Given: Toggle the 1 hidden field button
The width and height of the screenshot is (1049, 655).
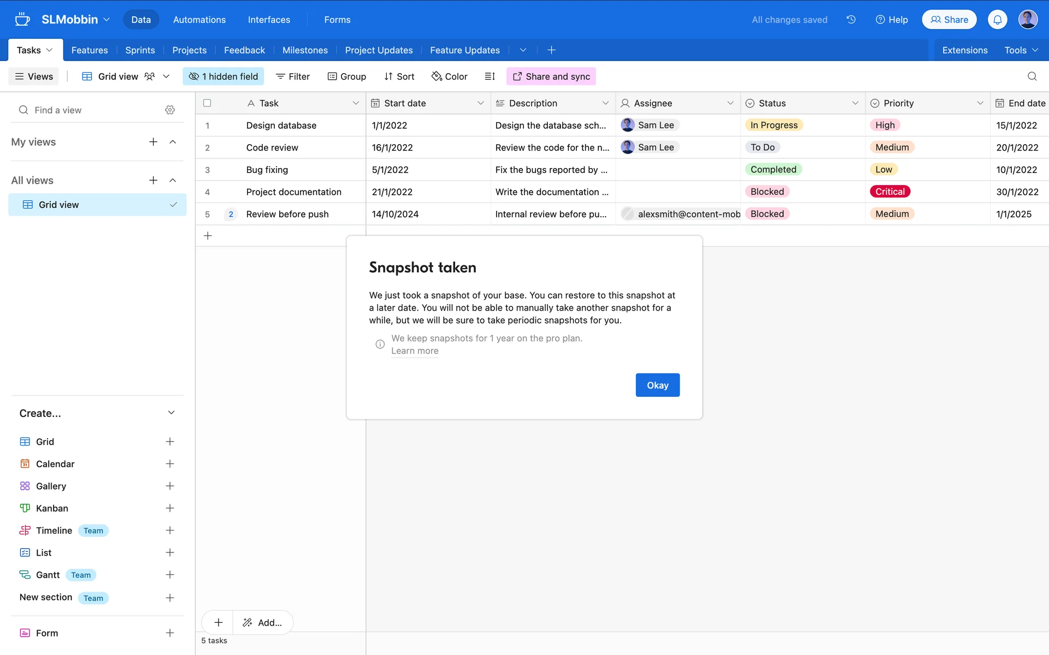Looking at the screenshot, I should pos(223,76).
